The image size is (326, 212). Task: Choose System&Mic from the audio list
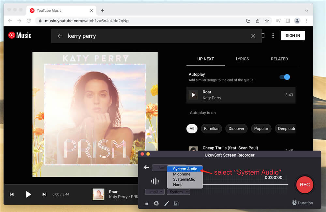(x=184, y=179)
